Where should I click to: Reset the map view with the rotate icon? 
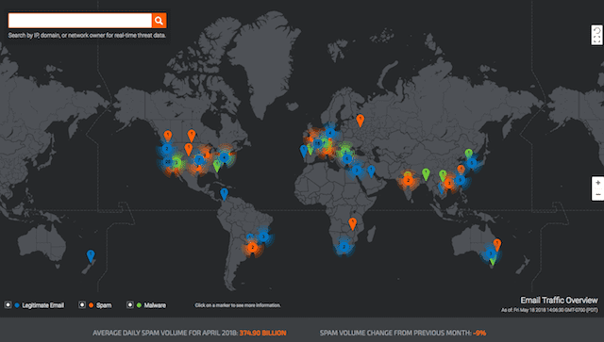tap(597, 30)
